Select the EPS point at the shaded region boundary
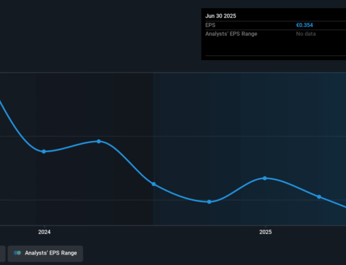The width and height of the screenshot is (346, 265). click(x=154, y=184)
